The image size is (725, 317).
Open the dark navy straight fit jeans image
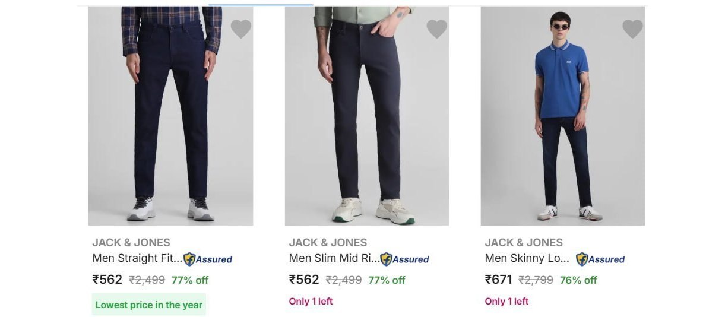coord(170,116)
